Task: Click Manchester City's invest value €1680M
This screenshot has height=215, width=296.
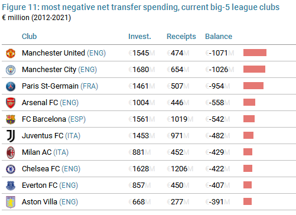Action: coord(142,70)
